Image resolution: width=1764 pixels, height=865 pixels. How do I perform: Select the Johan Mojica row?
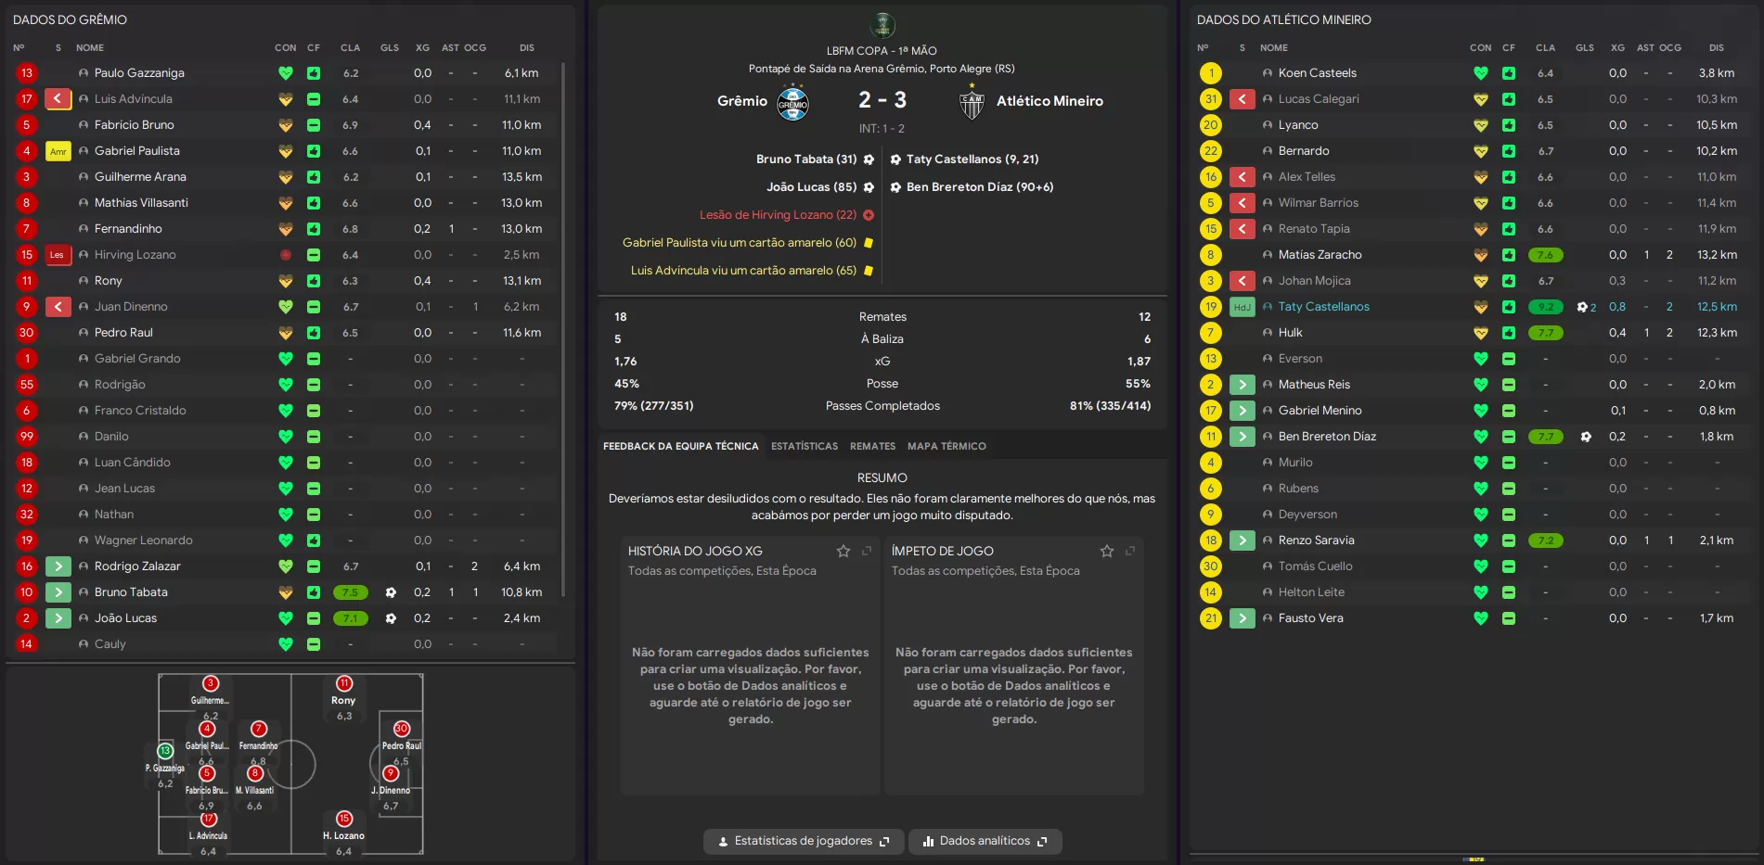(x=1473, y=281)
